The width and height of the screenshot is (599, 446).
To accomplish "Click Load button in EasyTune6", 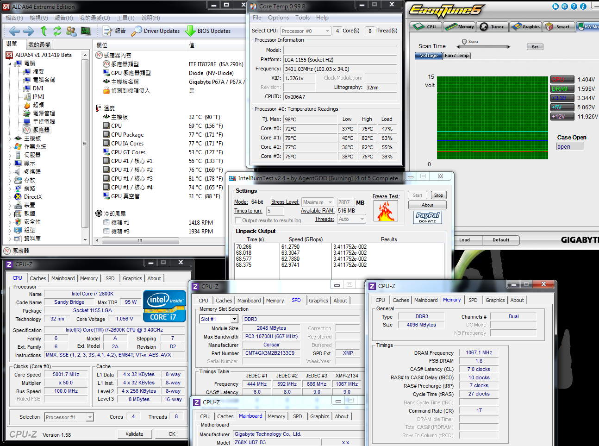I will tap(464, 240).
